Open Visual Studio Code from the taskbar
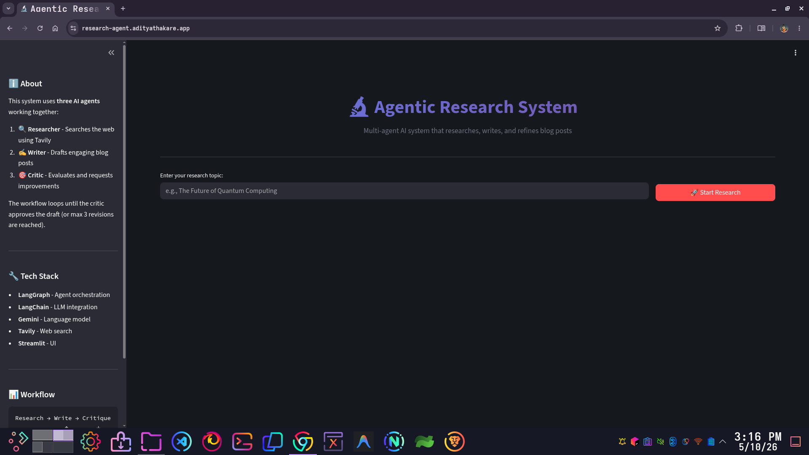This screenshot has height=455, width=809. tap(182, 442)
